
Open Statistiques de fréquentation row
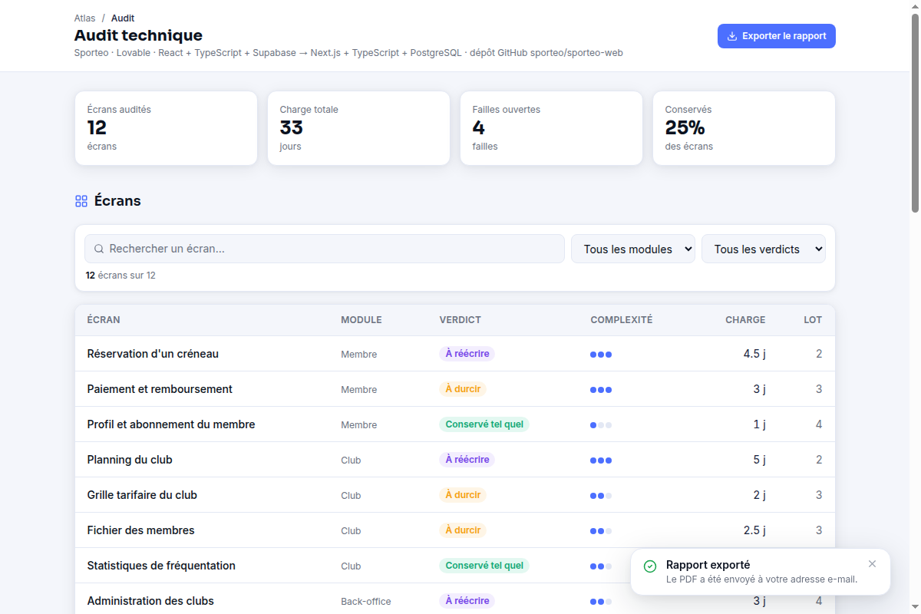pyautogui.click(x=455, y=566)
